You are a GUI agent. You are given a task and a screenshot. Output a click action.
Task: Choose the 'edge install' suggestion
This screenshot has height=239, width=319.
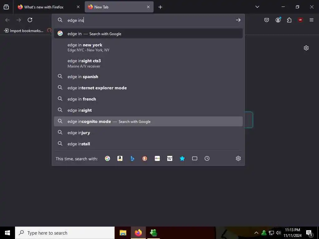click(x=148, y=144)
